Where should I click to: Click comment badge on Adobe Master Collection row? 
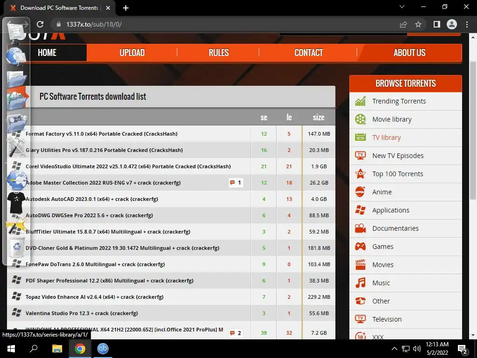click(236, 183)
